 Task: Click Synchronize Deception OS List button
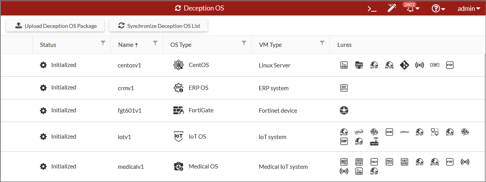[x=159, y=26]
